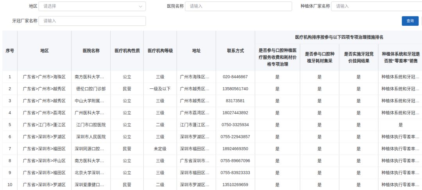The height and width of the screenshot is (190, 422).
Task: Click the 联系方式 column header
Action: coord(235,51)
